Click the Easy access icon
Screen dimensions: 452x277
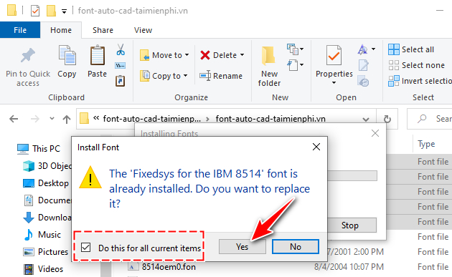click(293, 65)
